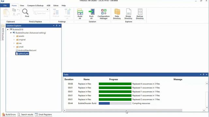
Task: Open the Quick find combo box dropdown
Action: click(47, 10)
